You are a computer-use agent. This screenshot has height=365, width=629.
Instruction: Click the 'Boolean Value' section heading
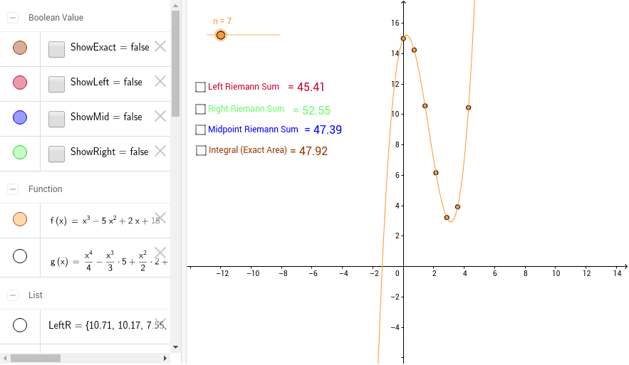point(56,18)
